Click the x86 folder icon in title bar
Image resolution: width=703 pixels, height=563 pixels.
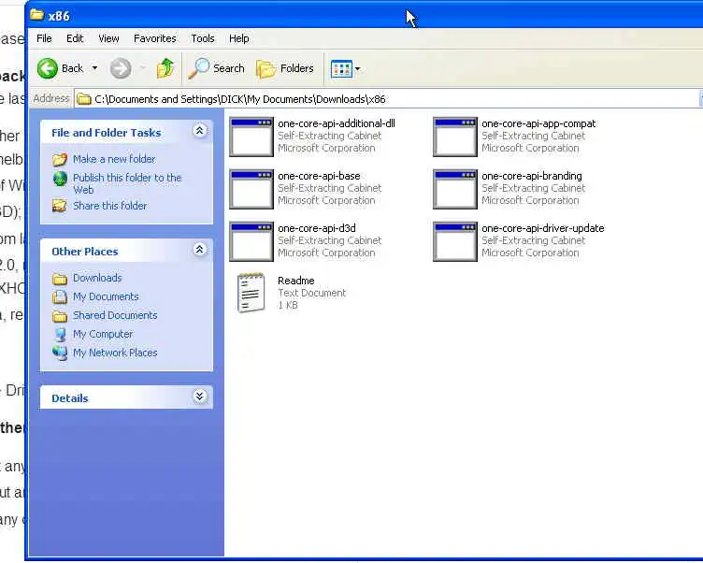pyautogui.click(x=36, y=15)
